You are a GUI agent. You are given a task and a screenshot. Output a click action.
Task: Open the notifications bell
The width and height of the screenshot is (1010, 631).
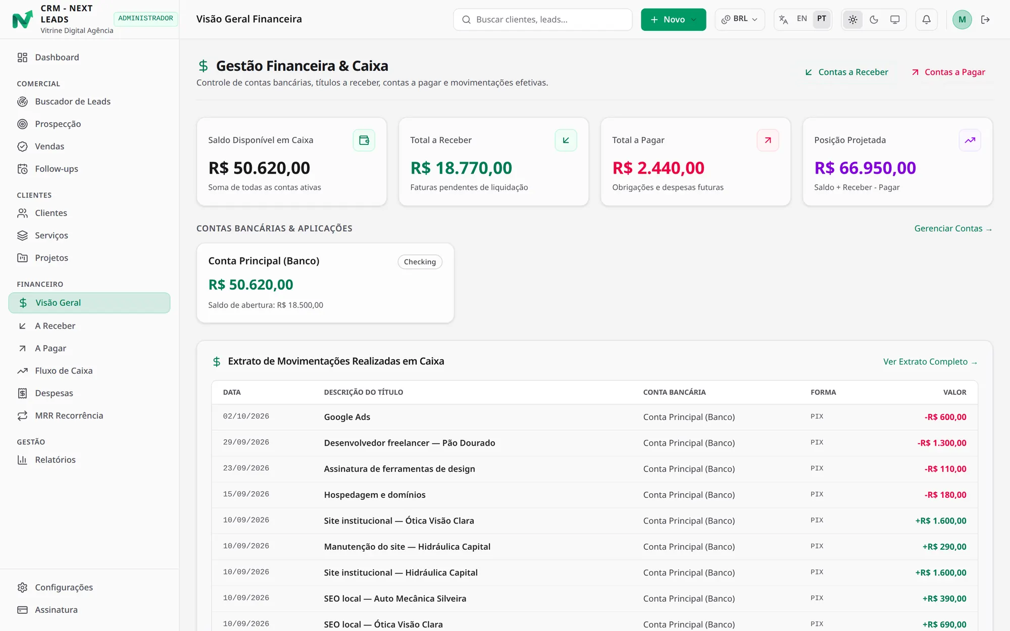pos(926,20)
